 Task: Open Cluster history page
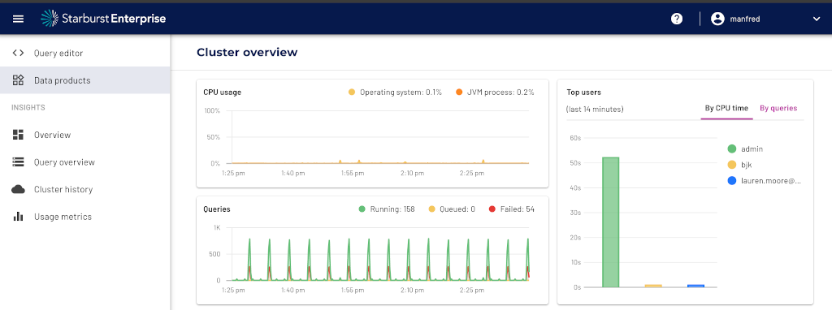click(84, 189)
